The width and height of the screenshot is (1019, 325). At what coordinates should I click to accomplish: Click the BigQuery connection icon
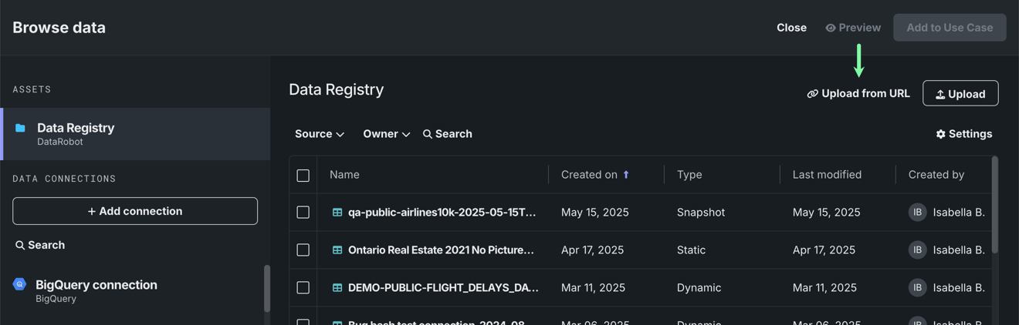(x=20, y=285)
